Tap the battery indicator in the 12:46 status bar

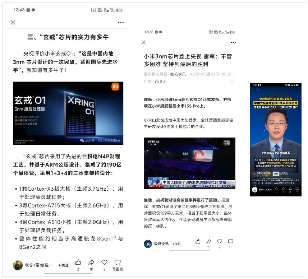pyautogui.click(x=119, y=10)
